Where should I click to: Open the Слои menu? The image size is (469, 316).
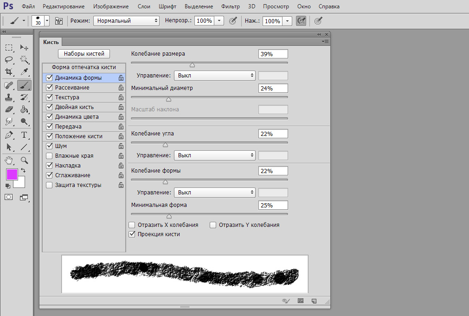144,6
